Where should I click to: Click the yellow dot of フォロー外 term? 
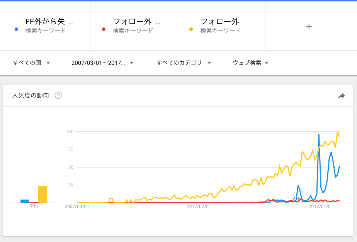tap(191, 29)
